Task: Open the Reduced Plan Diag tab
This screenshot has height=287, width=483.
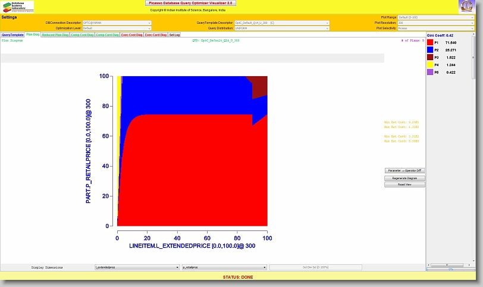Action: (55, 35)
